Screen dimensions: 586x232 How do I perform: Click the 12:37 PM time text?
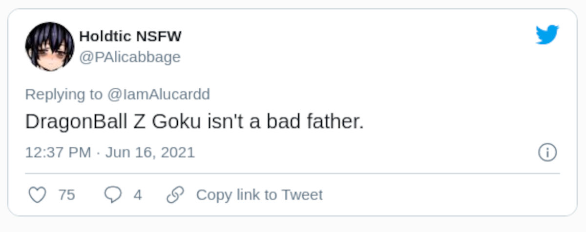pyautogui.click(x=58, y=153)
